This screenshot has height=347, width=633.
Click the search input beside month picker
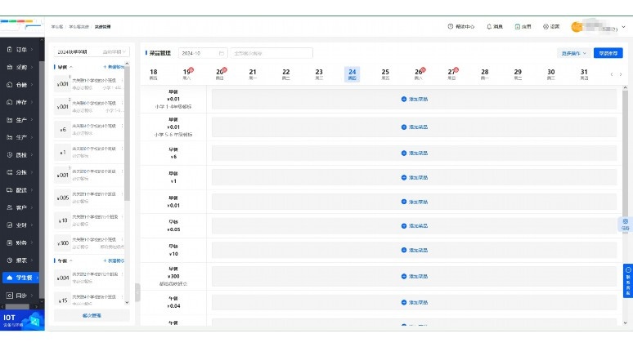tap(272, 53)
